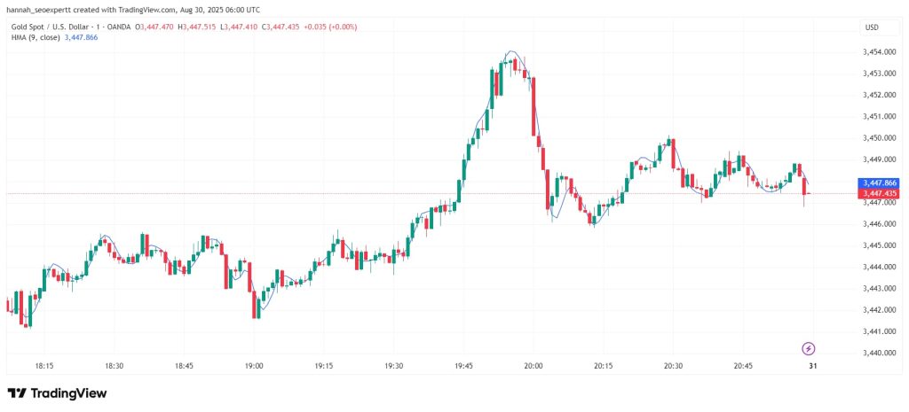Click the 3,440.000 price axis label
The image size is (909, 412).
pyautogui.click(x=879, y=353)
